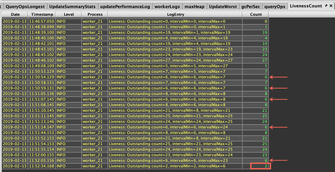Select the highlighted Count cell showing 2

point(260,166)
